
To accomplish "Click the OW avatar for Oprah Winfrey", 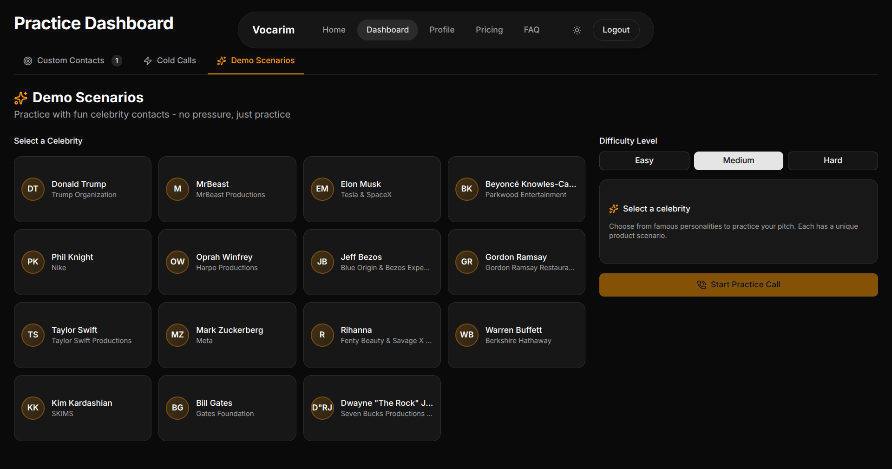I will tap(177, 262).
